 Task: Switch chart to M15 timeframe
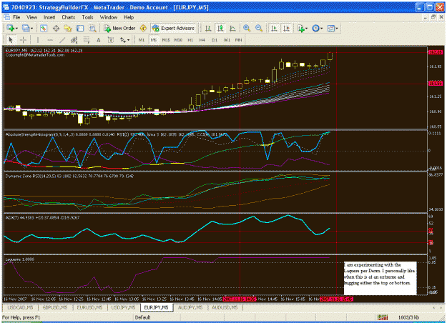coord(166,40)
